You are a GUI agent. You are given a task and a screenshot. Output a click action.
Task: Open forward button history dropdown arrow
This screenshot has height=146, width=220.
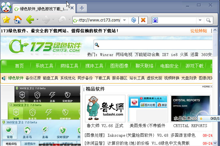(53, 19)
